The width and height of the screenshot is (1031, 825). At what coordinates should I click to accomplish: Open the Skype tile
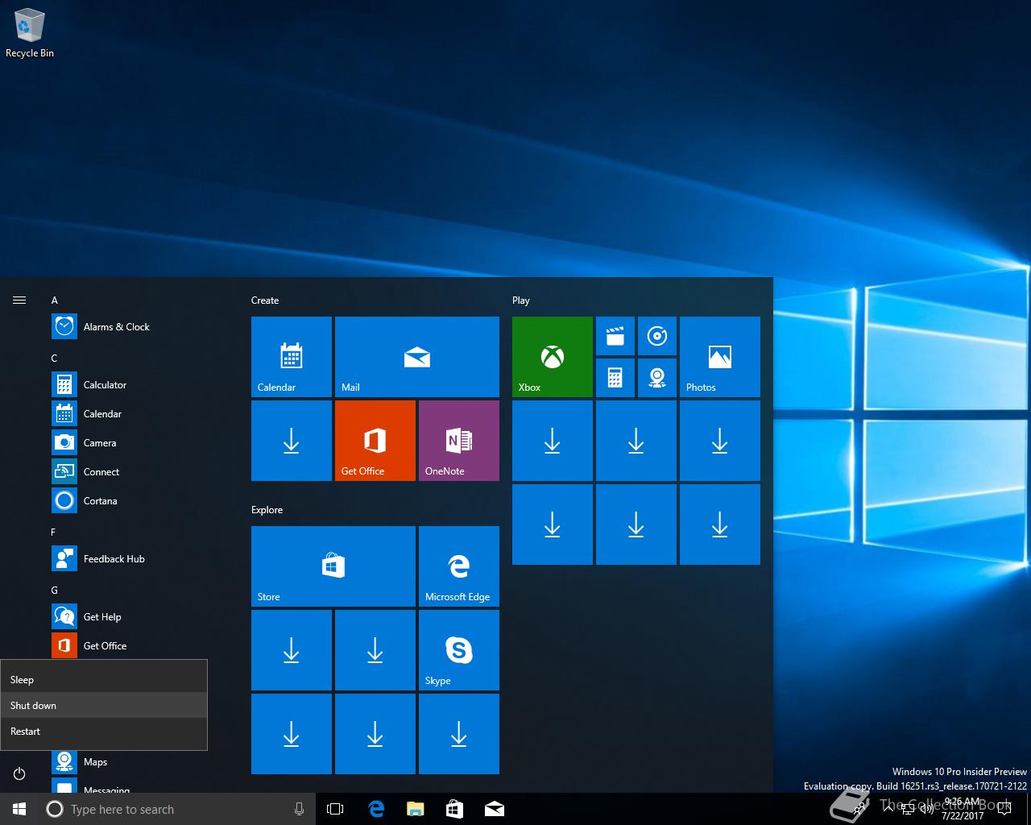[x=459, y=650]
